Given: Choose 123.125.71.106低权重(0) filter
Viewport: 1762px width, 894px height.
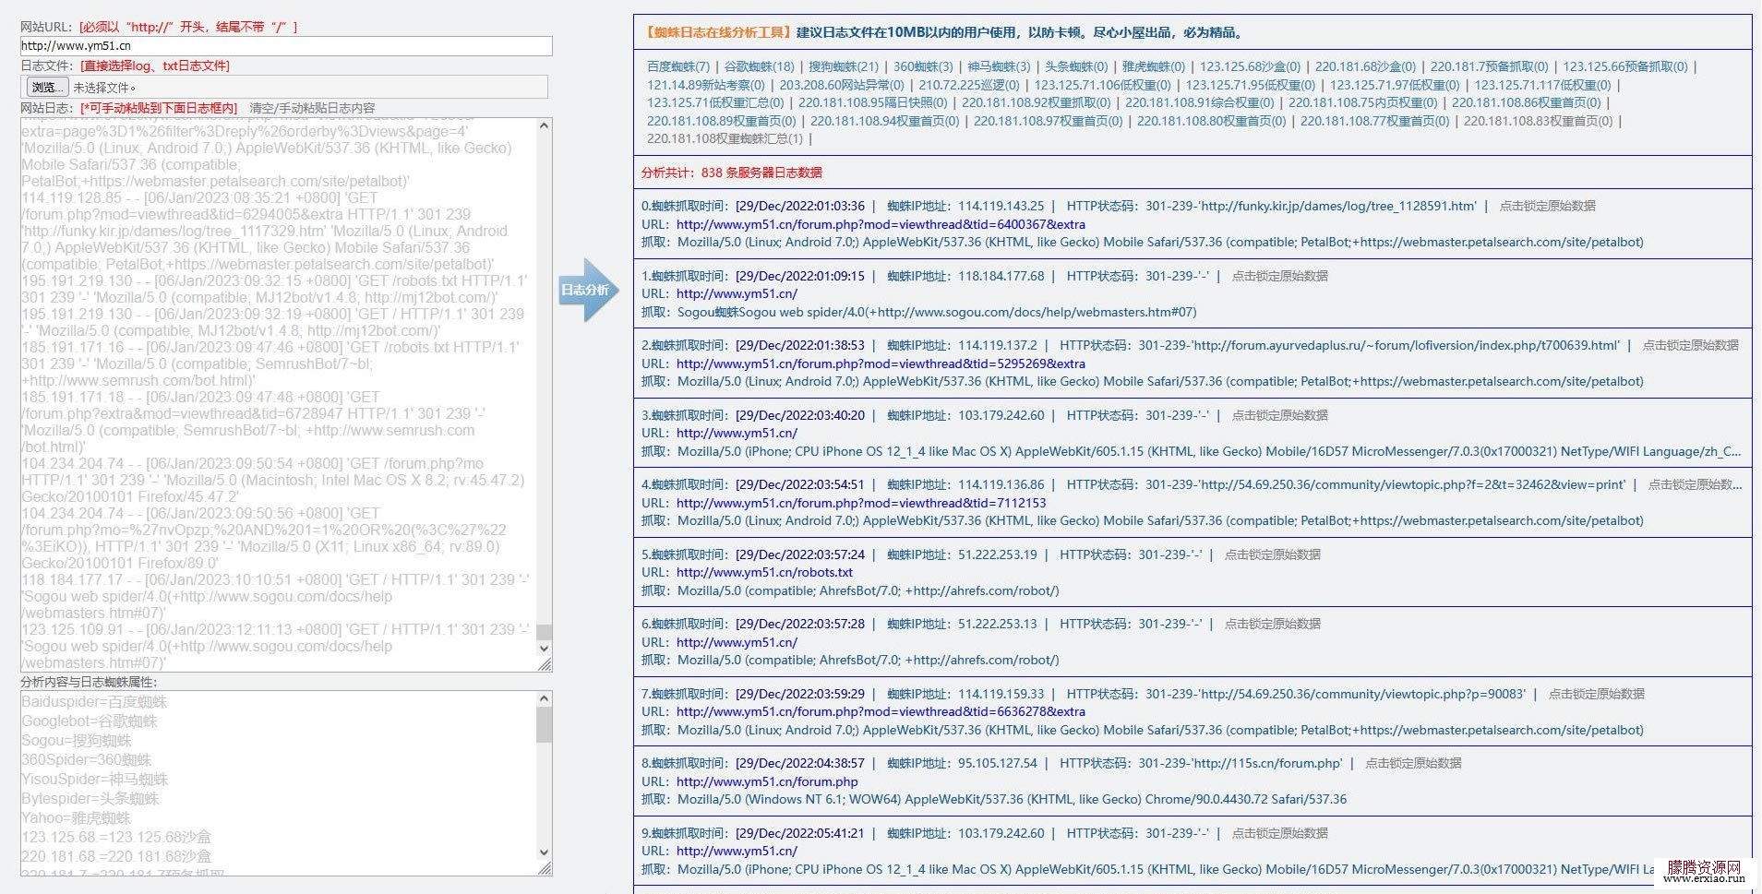Looking at the screenshot, I should click(1103, 85).
